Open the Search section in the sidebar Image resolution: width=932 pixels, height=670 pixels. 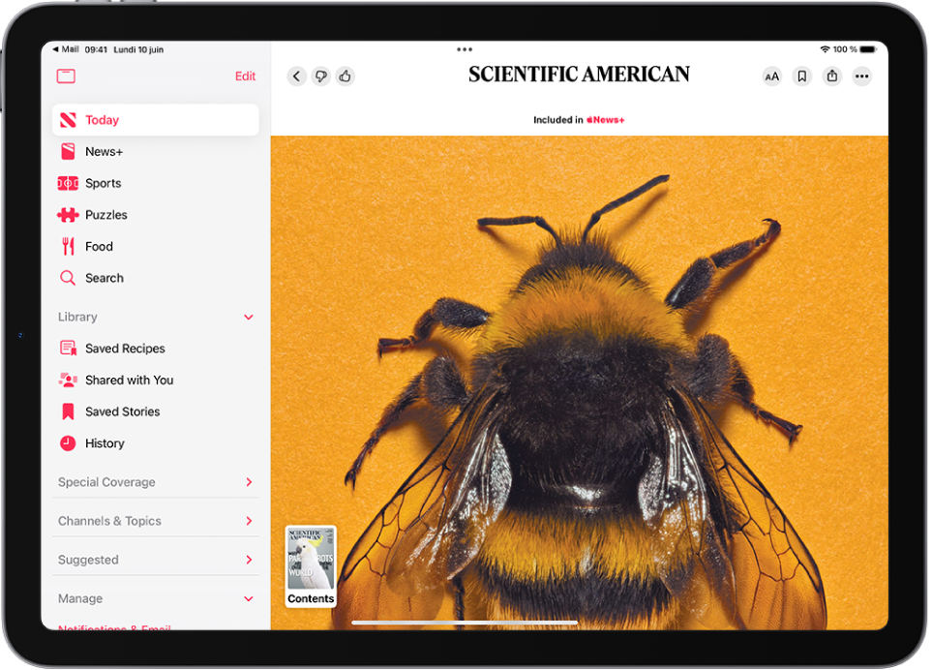tap(104, 278)
